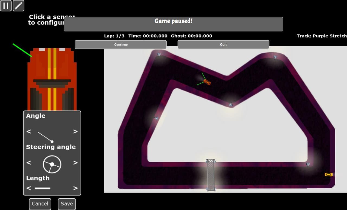Click the 'Game paused!' banner

click(173, 24)
